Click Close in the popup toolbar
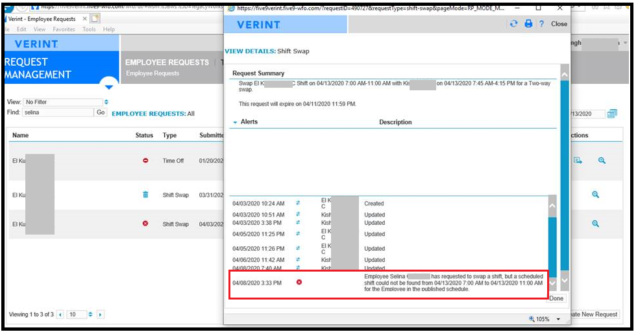Screen dimensions: 638x332 click(x=559, y=24)
